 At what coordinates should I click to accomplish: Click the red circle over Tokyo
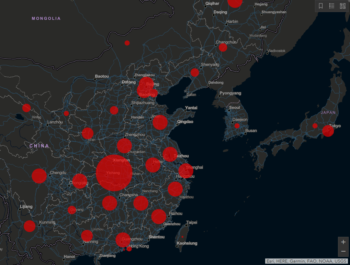click(x=328, y=131)
